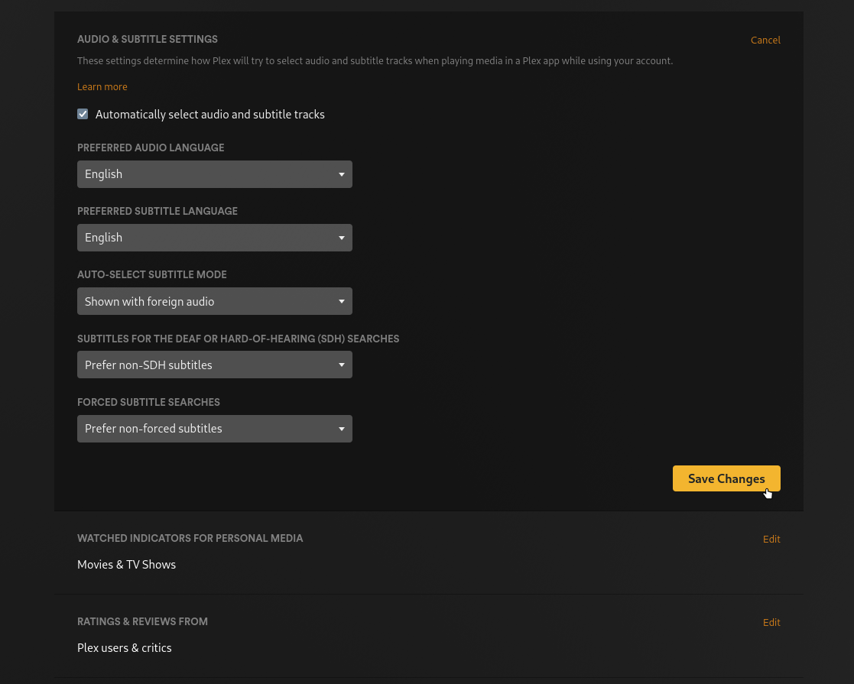Click the dropdown arrow on Preferred Subtitle Language
This screenshot has width=854, height=684.
click(341, 238)
